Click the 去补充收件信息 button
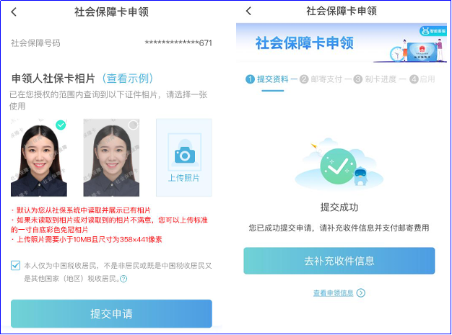The height and width of the screenshot is (335, 452). pyautogui.click(x=339, y=261)
